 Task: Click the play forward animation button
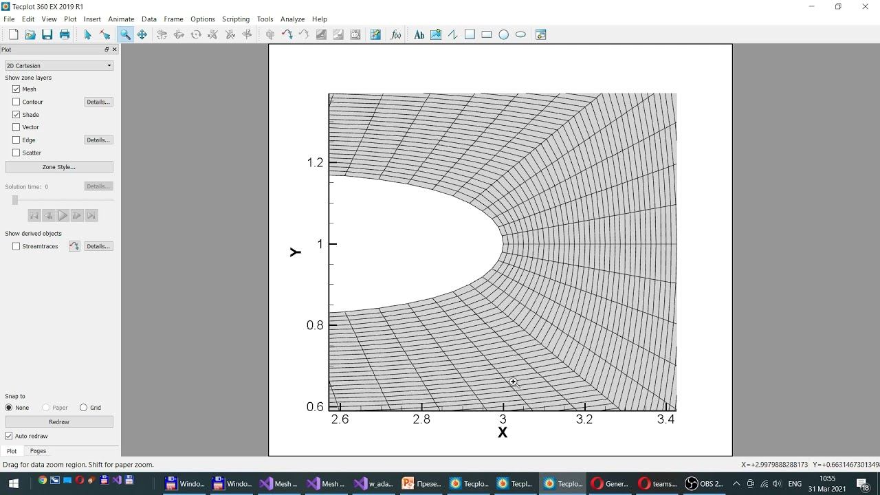63,215
